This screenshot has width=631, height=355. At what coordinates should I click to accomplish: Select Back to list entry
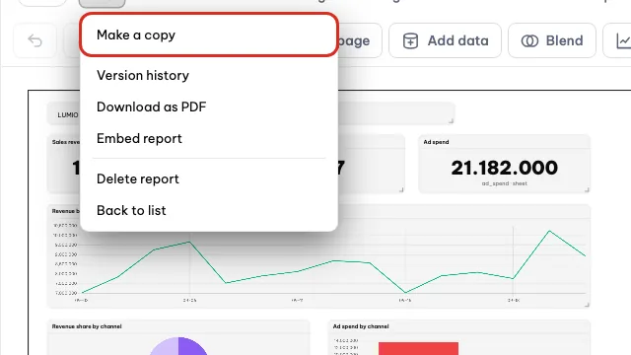(x=208, y=210)
